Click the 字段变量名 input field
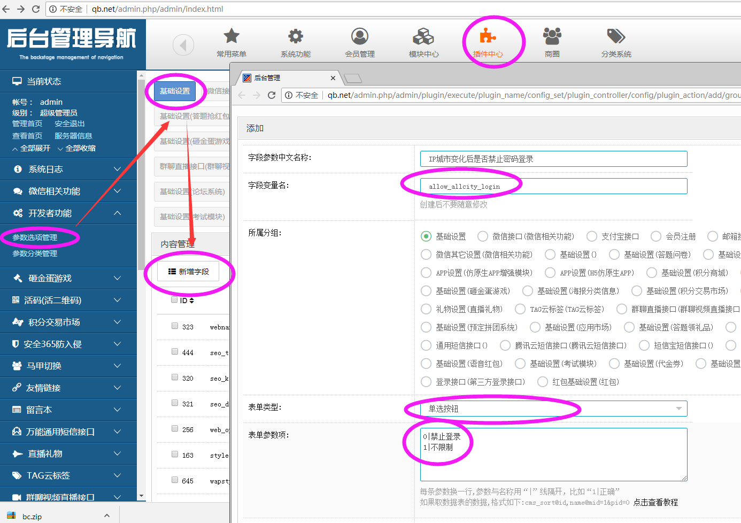 coord(553,186)
